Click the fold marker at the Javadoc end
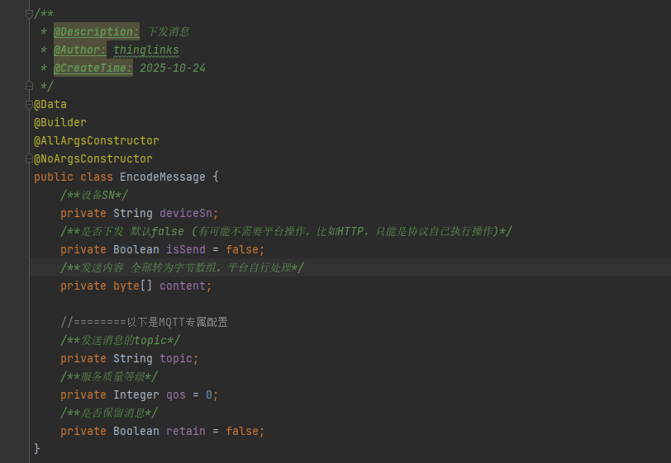This screenshot has width=671, height=463. click(x=29, y=86)
